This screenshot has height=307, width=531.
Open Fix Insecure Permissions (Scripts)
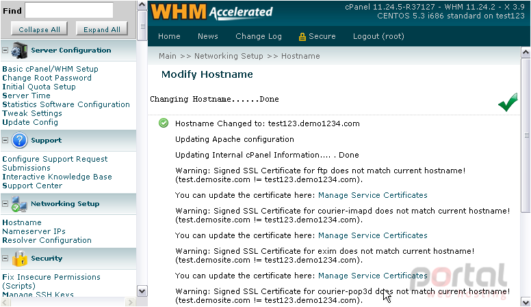click(51, 281)
